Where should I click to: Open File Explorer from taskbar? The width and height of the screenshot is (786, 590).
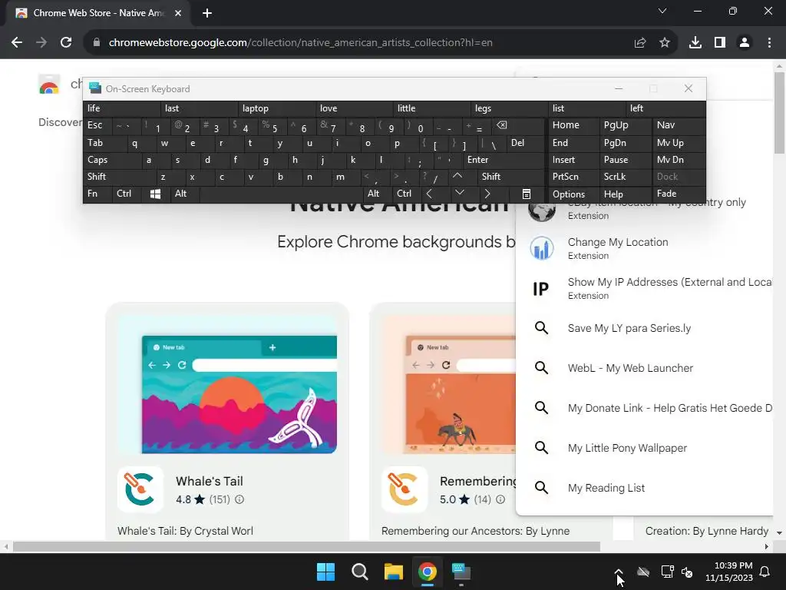tap(394, 572)
